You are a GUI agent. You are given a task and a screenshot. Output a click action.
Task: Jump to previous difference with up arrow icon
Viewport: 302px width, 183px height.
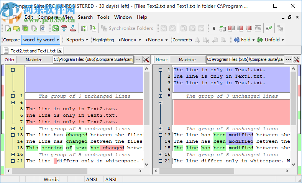[64, 28]
